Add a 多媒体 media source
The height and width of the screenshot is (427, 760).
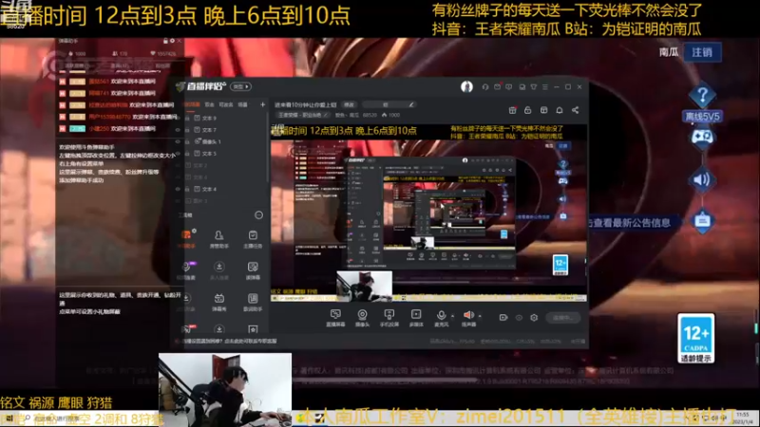click(x=416, y=318)
